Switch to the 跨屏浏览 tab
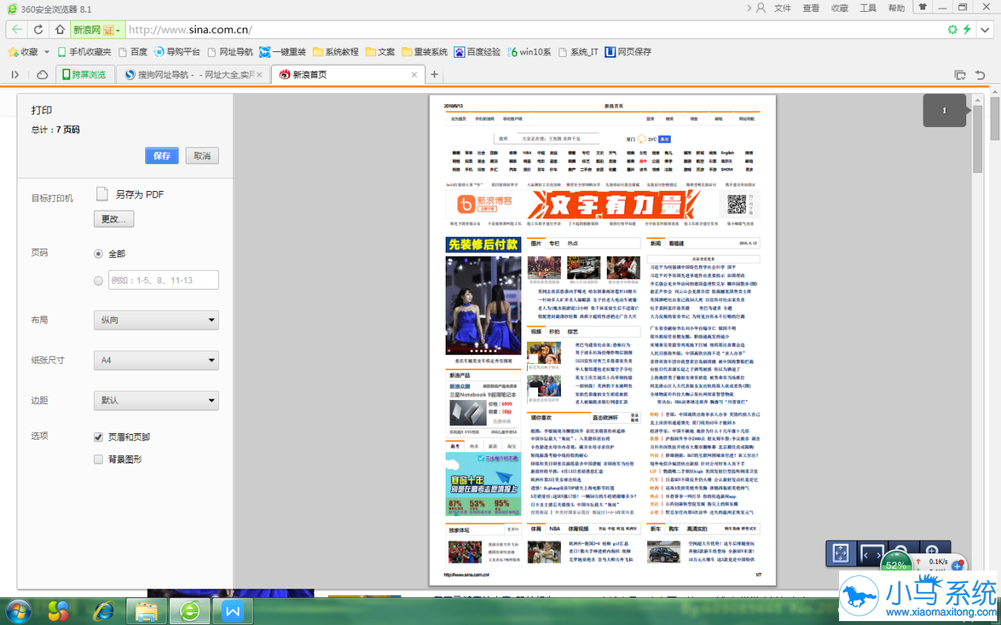The image size is (1001, 625). (85, 75)
